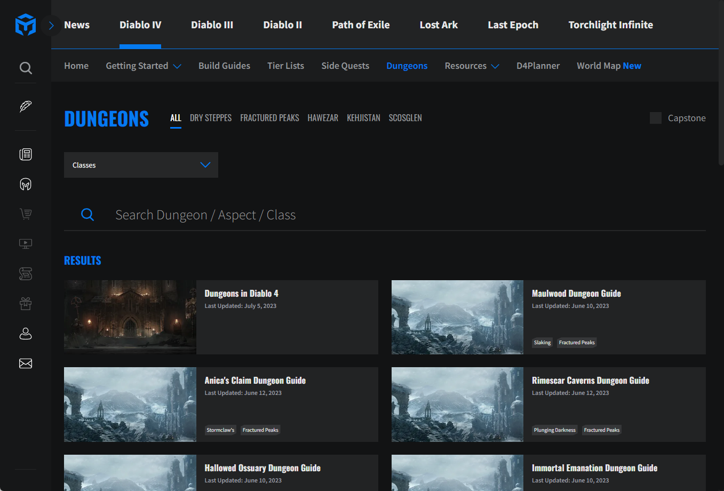Open the user profile sidebar icon
The image size is (724, 491).
tap(26, 334)
